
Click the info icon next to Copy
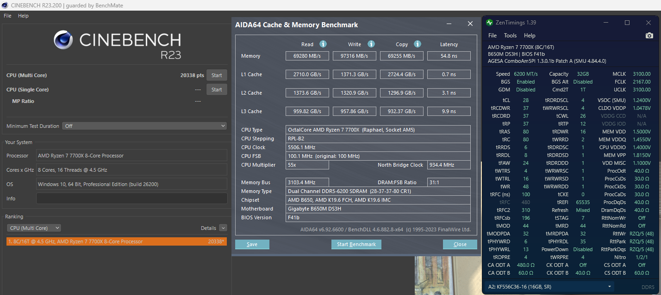tap(418, 44)
